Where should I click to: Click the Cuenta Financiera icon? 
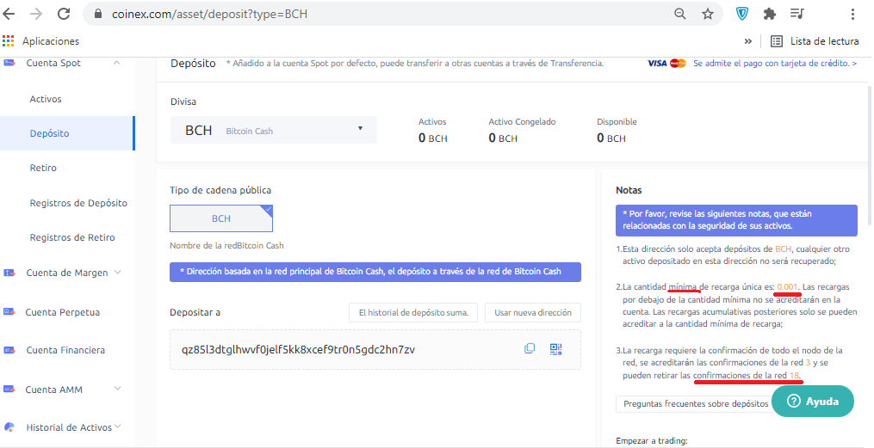point(9,350)
